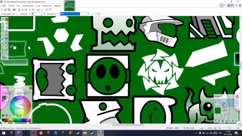This screenshot has width=242, height=136.
Task: Select the Zoom magnifier tool
Action: point(6,31)
